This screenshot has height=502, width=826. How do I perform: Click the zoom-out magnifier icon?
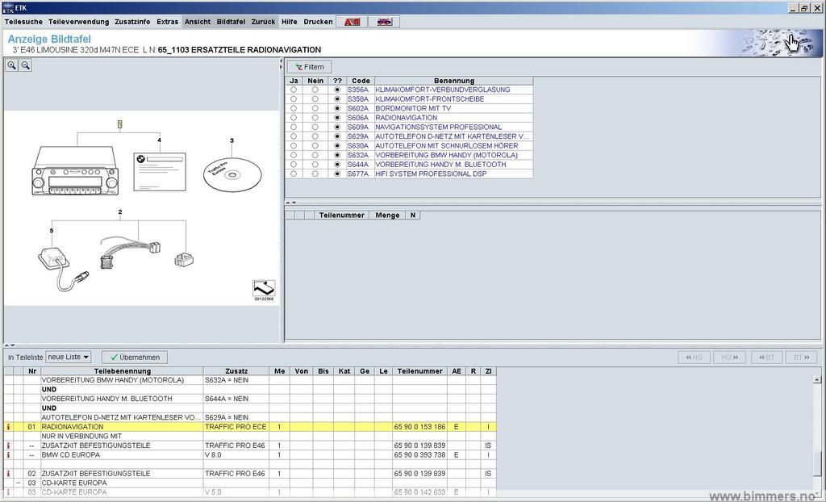click(25, 65)
